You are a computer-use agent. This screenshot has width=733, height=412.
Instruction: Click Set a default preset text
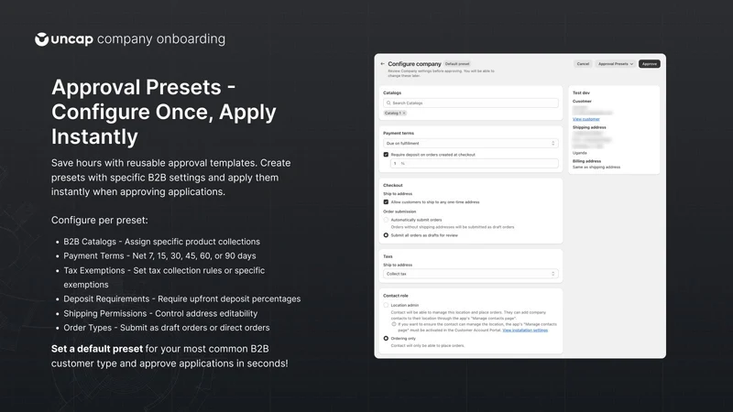click(97, 349)
